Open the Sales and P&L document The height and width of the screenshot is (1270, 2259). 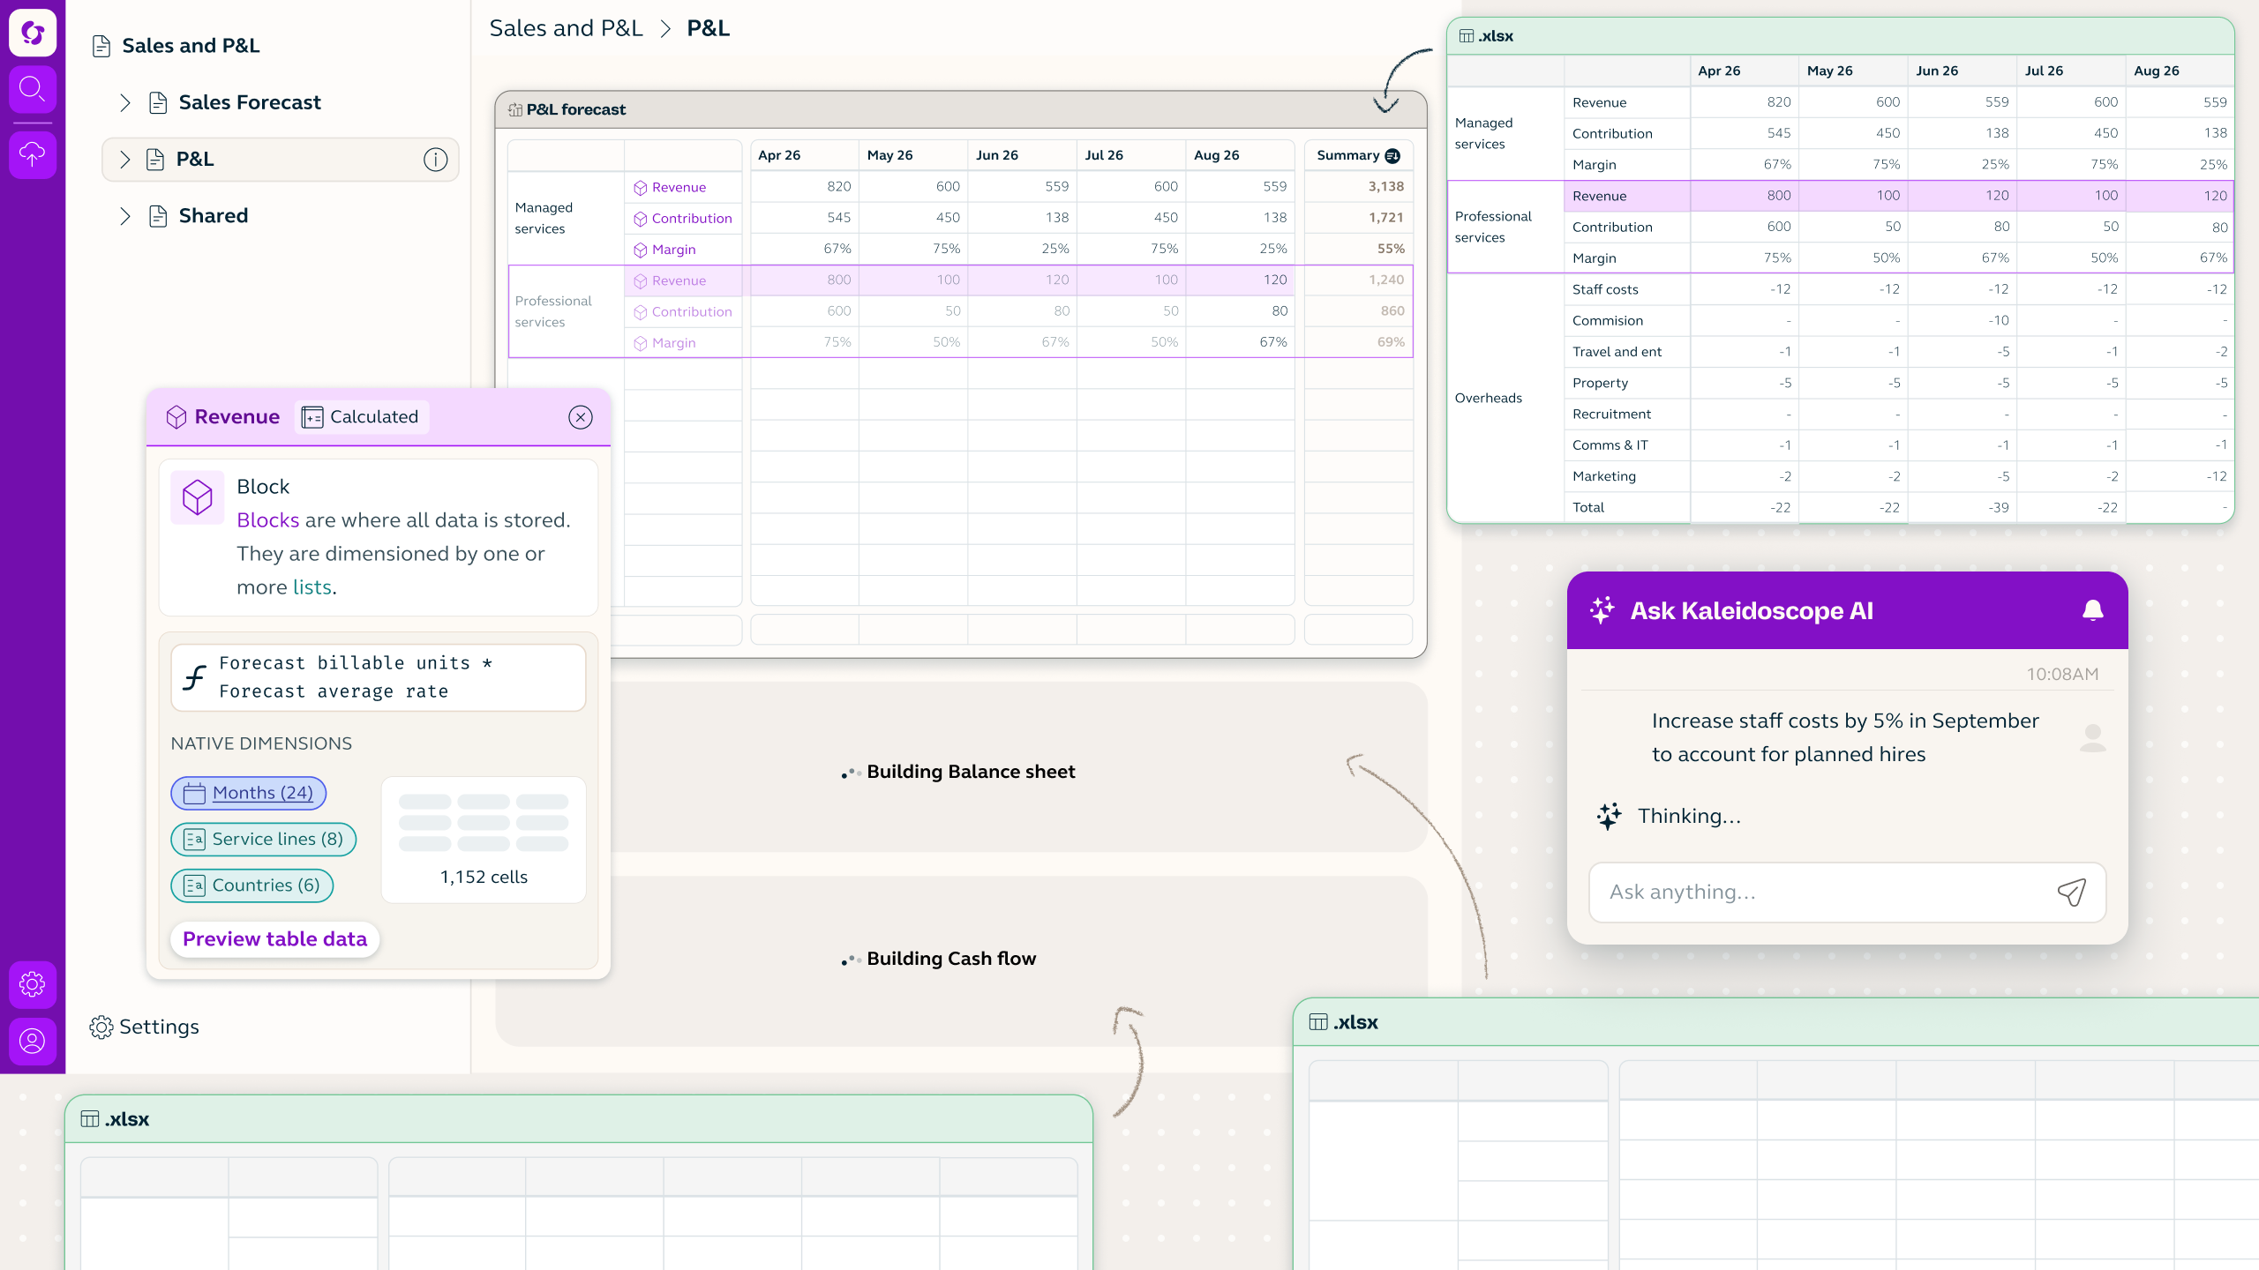click(176, 46)
